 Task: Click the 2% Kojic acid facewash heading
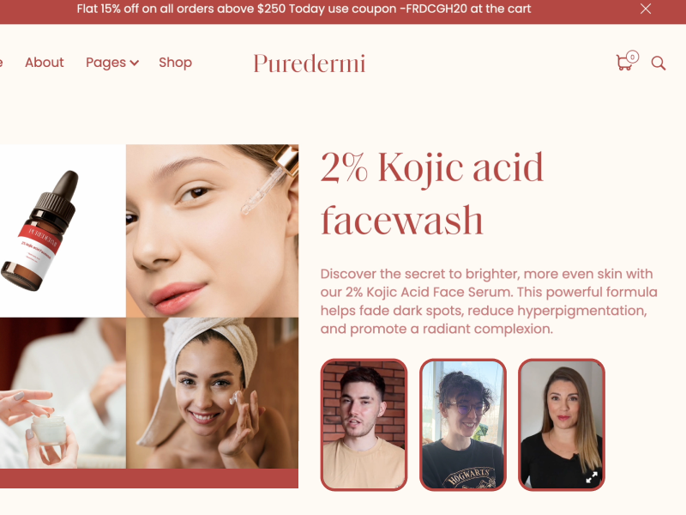click(432, 194)
